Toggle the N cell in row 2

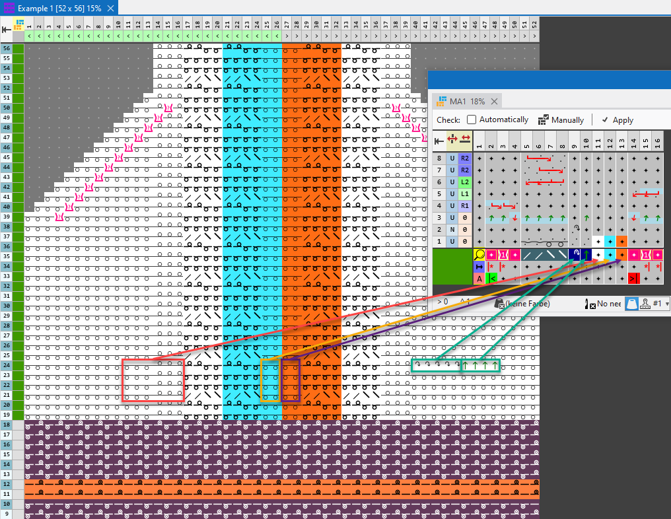(452, 229)
